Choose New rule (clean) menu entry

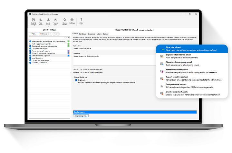(192, 49)
